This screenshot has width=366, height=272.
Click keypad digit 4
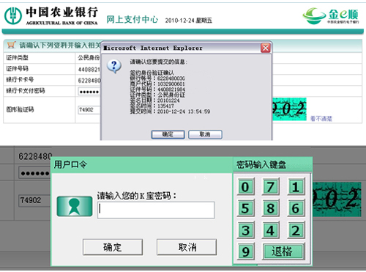[x=270, y=230]
